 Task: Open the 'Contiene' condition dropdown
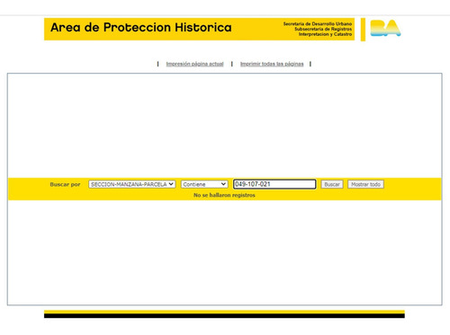tap(204, 184)
